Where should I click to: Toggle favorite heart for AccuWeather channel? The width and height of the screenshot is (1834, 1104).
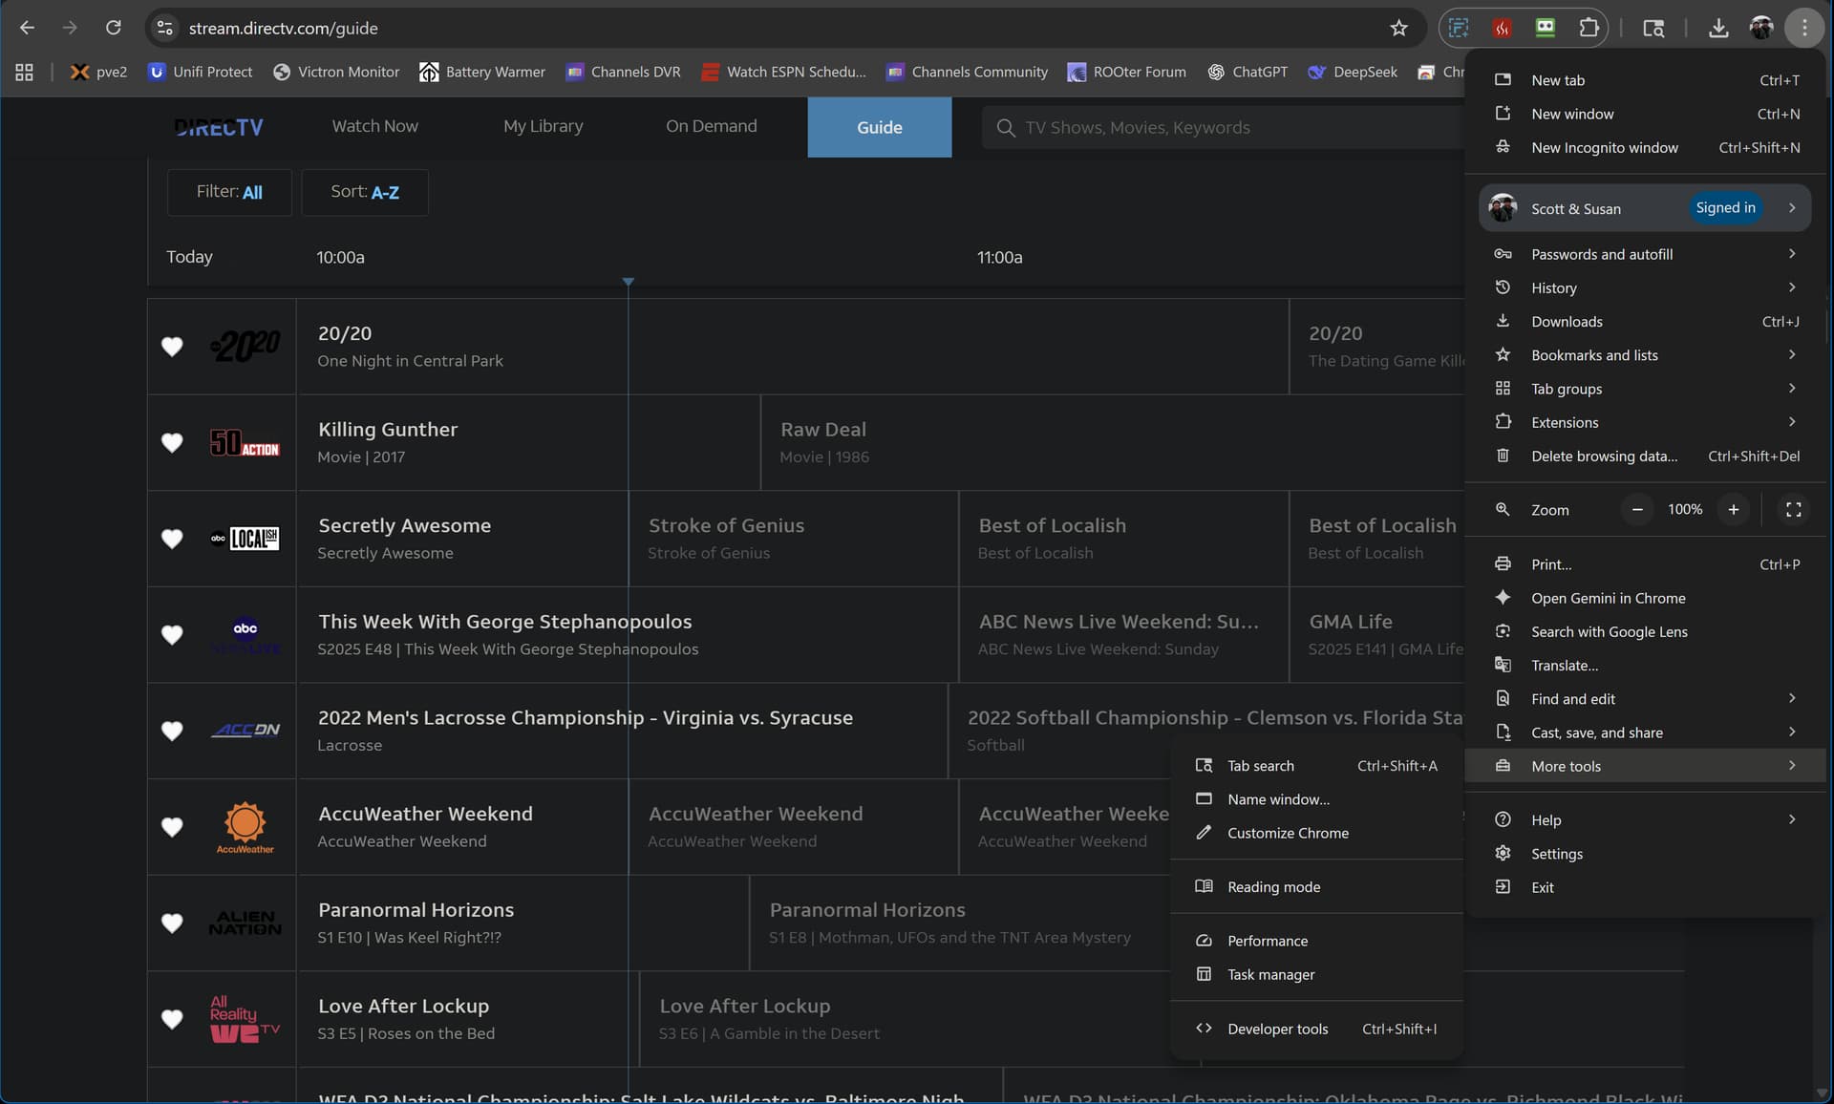tap(172, 827)
